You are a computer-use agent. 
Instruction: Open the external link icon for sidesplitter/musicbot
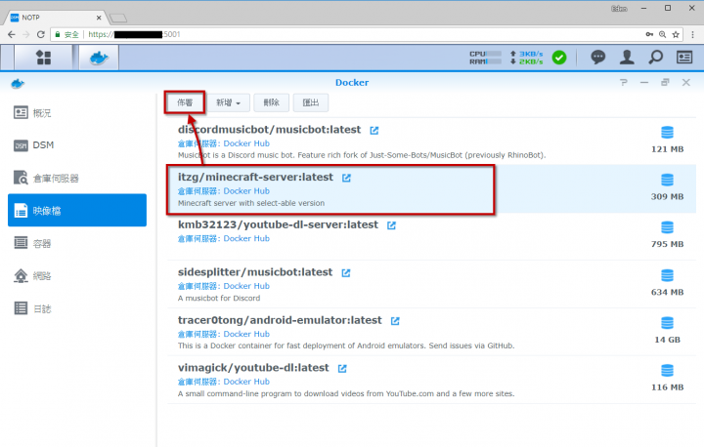coord(346,273)
